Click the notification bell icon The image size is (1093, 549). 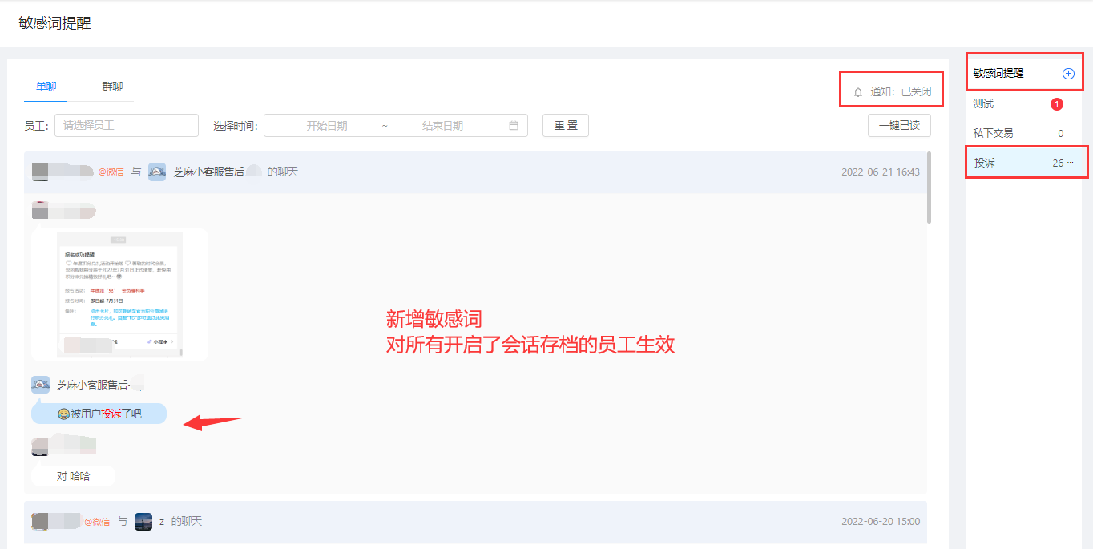click(858, 92)
